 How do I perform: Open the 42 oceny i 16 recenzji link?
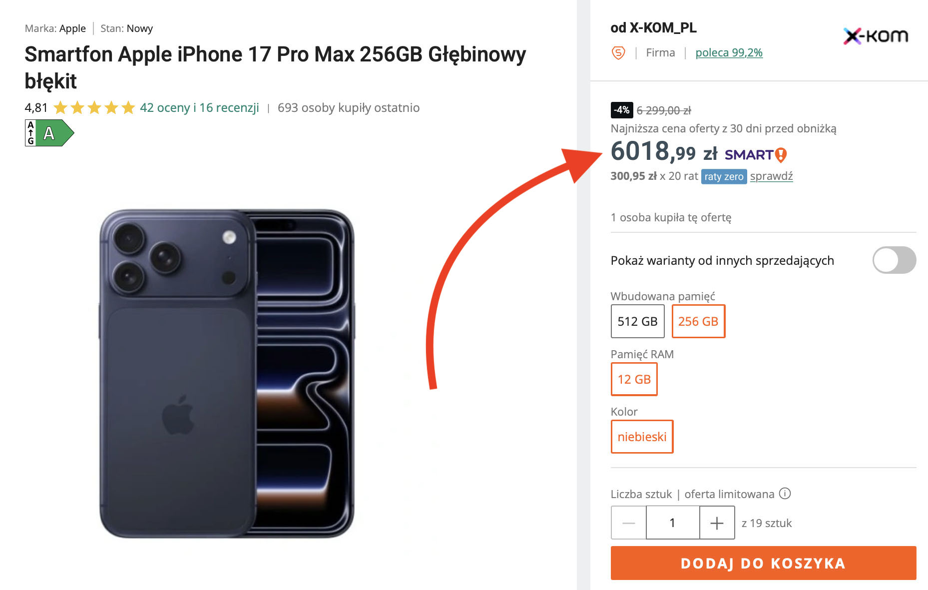point(199,107)
